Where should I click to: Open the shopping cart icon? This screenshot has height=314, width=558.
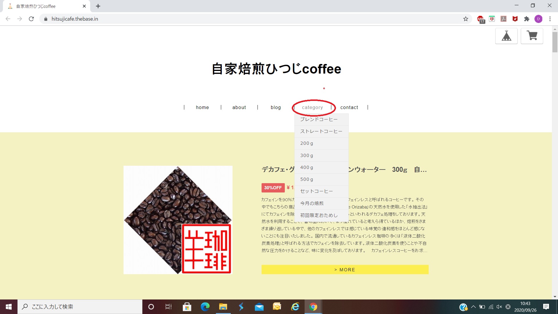coord(532,36)
